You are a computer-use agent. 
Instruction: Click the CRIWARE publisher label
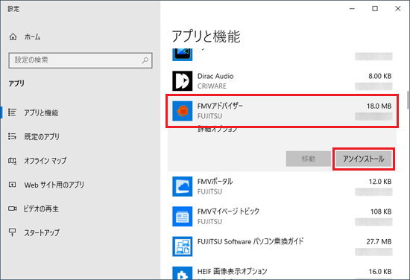click(x=212, y=86)
